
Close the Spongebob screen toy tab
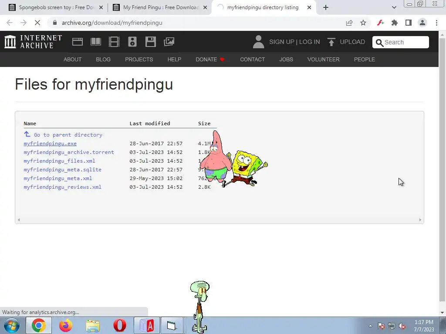(101, 8)
